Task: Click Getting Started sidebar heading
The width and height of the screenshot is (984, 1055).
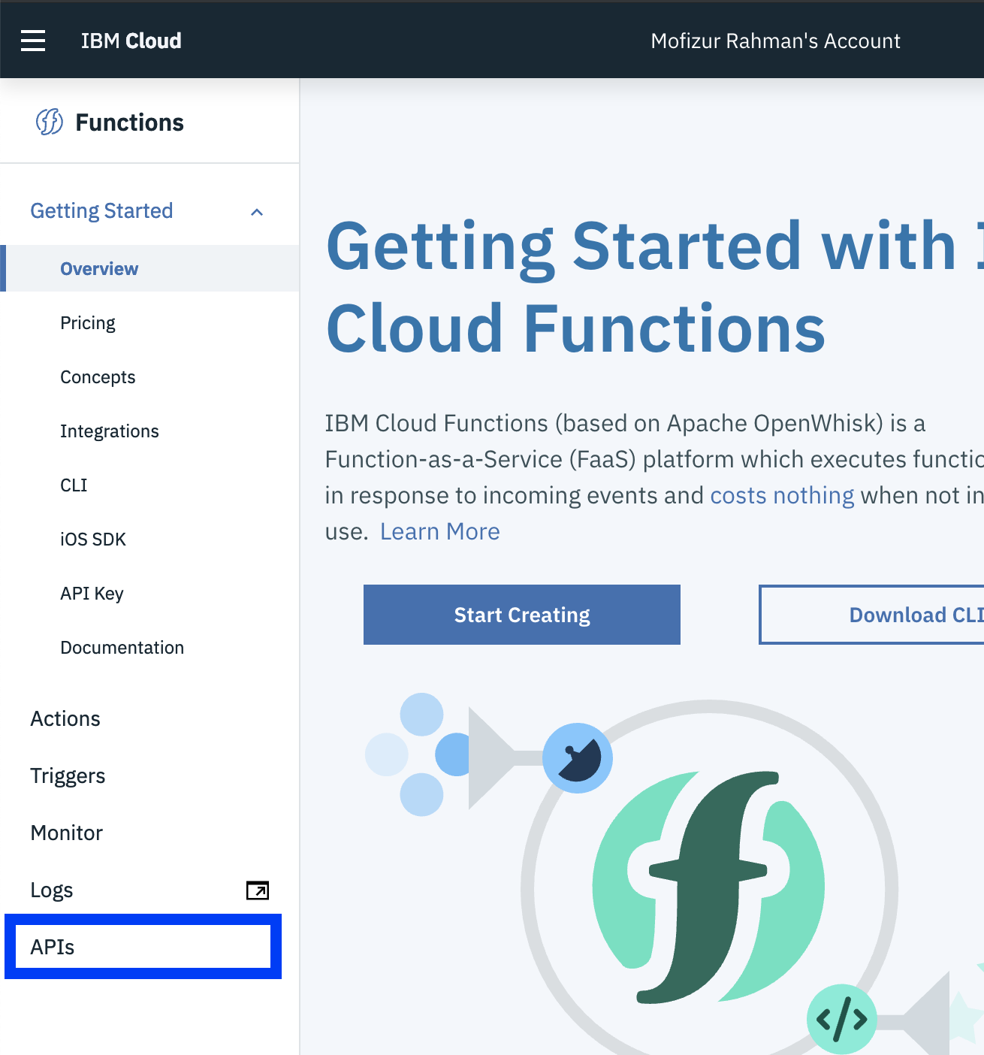Action: pyautogui.click(x=101, y=211)
